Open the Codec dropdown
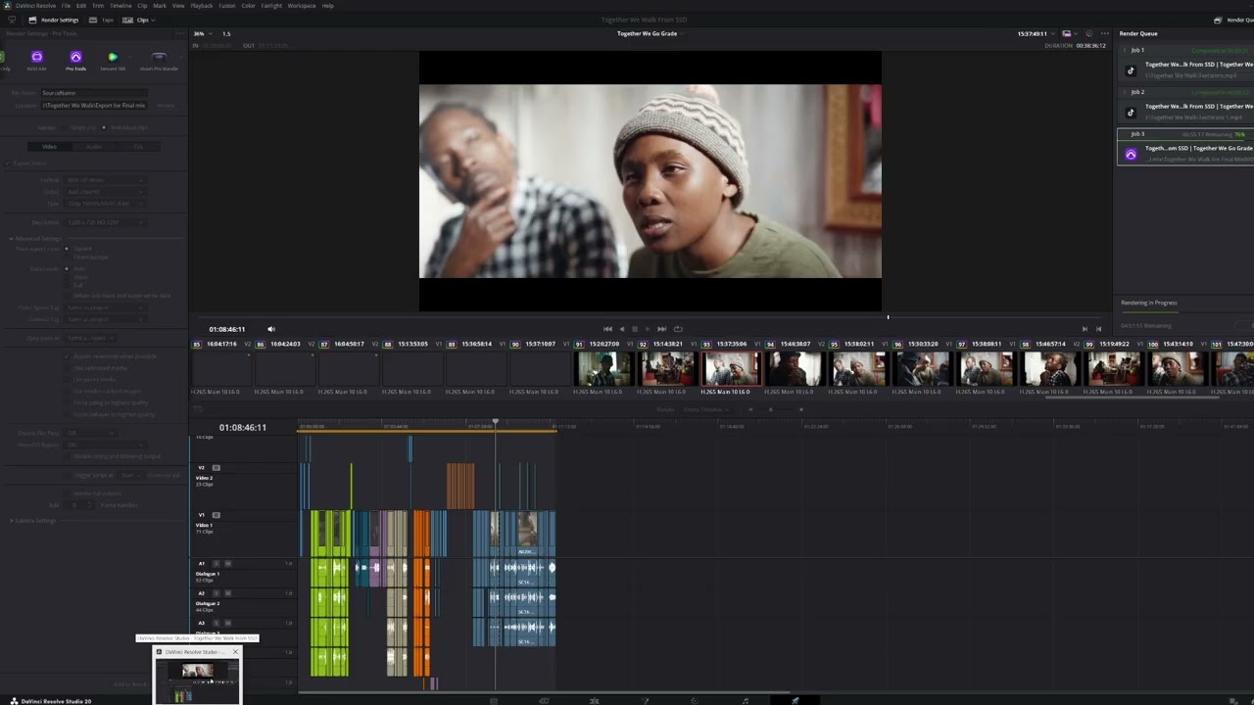Screen dimensions: 1254x705 click(105, 192)
